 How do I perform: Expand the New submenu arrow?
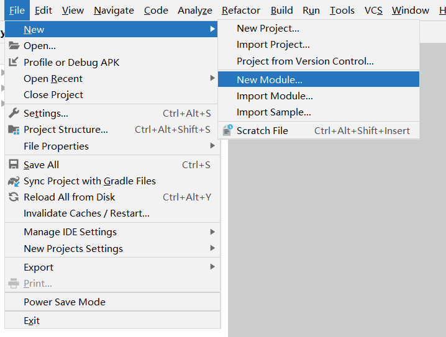pyautogui.click(x=212, y=29)
